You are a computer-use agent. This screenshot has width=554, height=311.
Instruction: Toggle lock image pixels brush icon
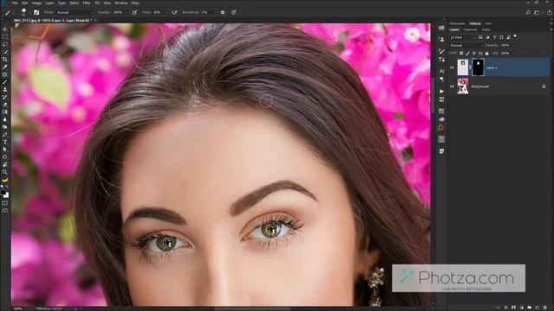(467, 54)
